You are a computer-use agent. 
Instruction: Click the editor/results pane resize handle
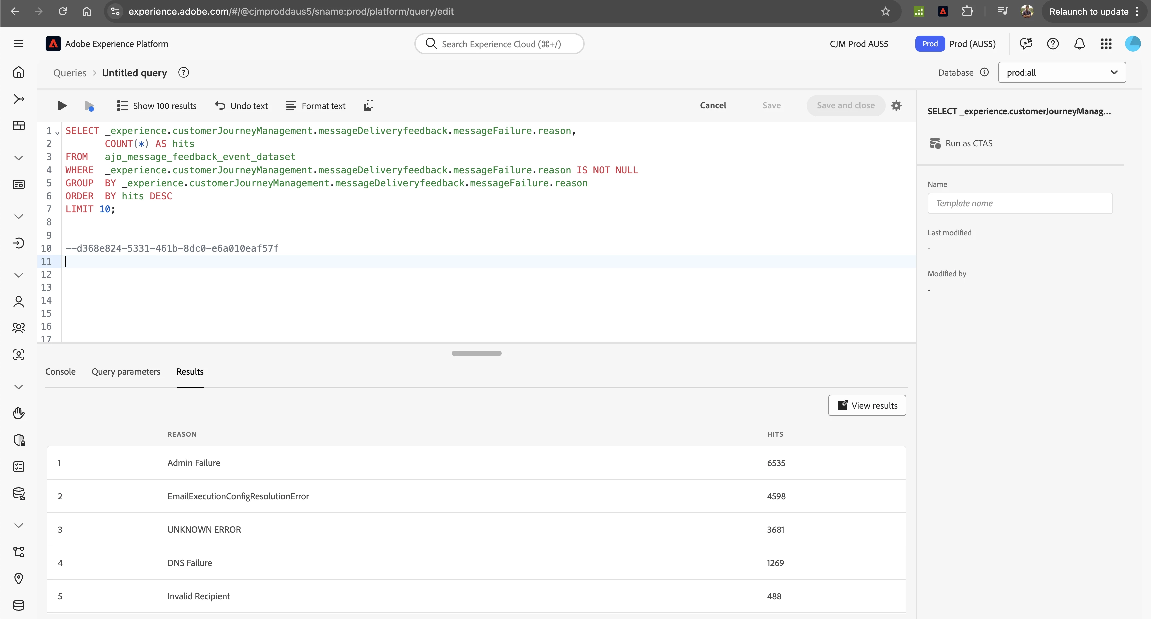pyautogui.click(x=476, y=353)
